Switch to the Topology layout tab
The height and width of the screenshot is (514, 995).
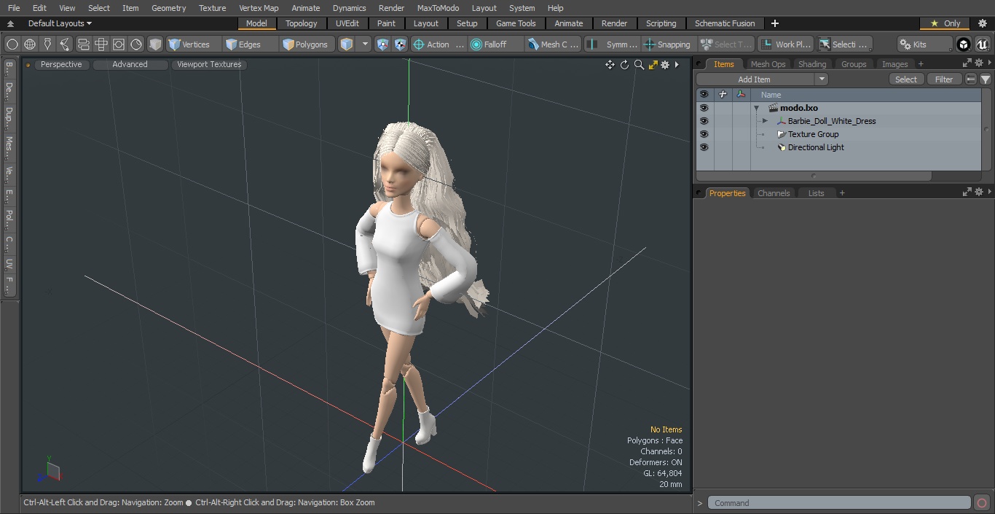[301, 23]
